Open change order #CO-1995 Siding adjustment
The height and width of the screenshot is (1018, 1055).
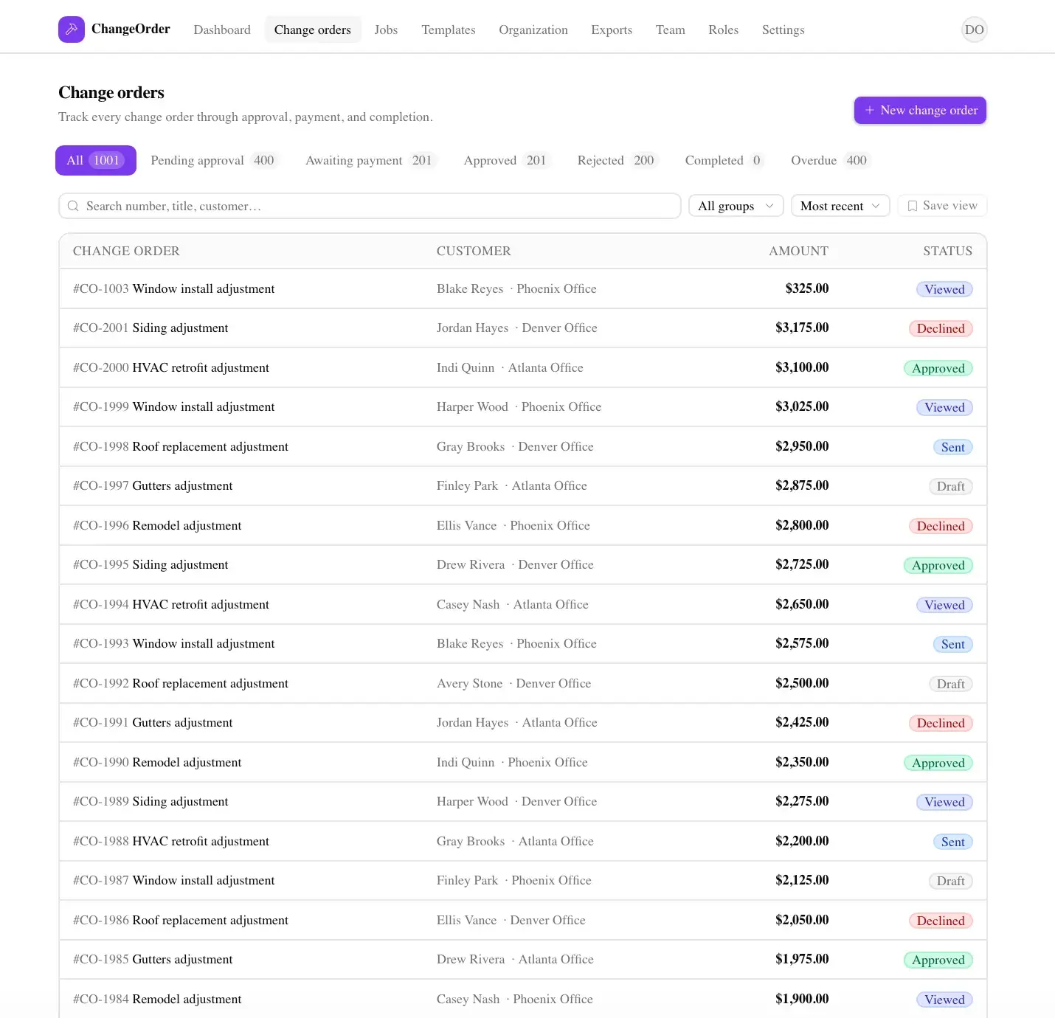click(522, 565)
